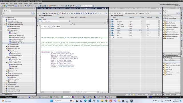Click the Undo icon

(28, 6)
